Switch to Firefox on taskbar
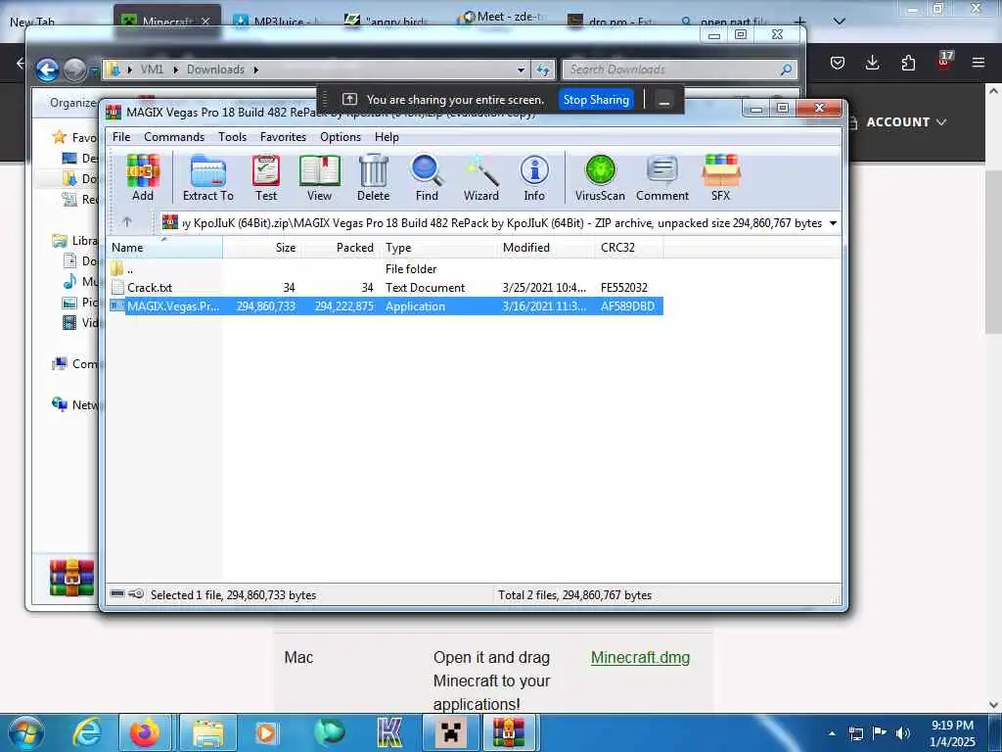Viewport: 1002px width, 752px height. coord(145,732)
